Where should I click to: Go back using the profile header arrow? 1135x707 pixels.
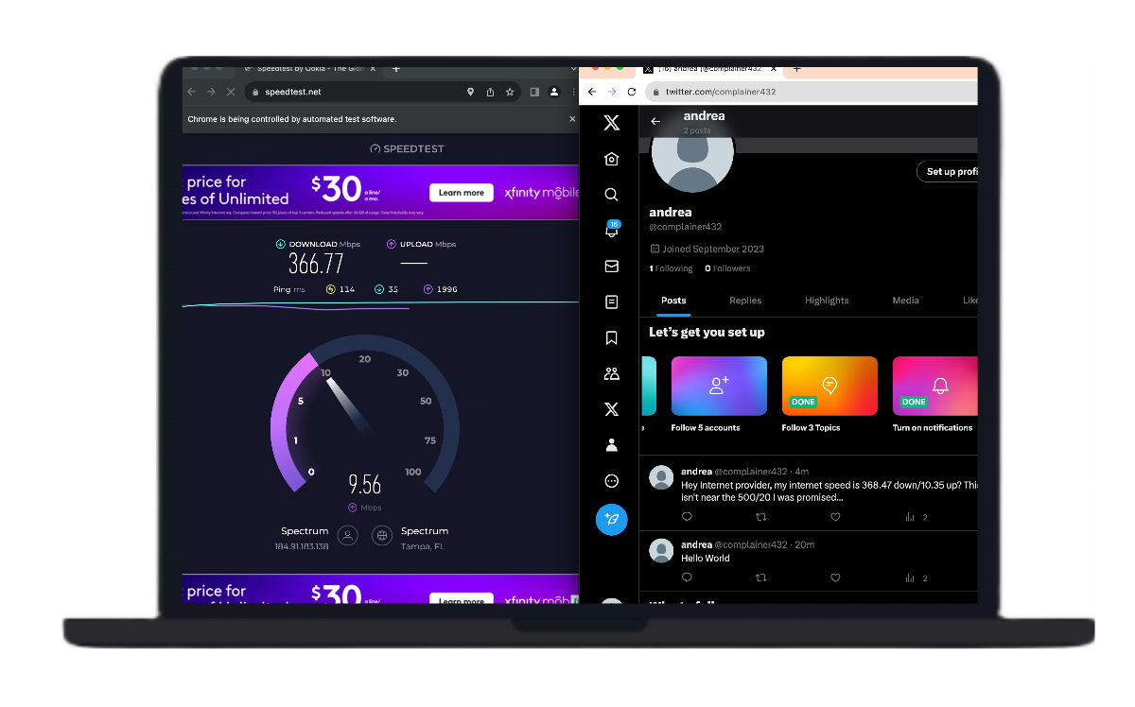point(655,121)
